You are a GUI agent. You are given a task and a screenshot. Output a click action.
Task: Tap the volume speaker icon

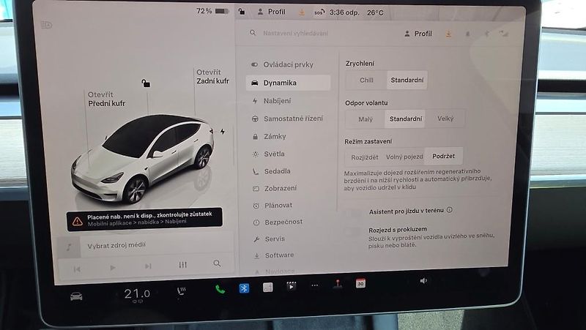[423, 281]
